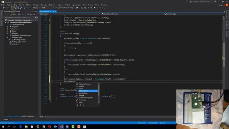Select MainPage.xaml.cs editor tab
Image resolution: width=229 pixels, height=129 pixels.
click(45, 11)
